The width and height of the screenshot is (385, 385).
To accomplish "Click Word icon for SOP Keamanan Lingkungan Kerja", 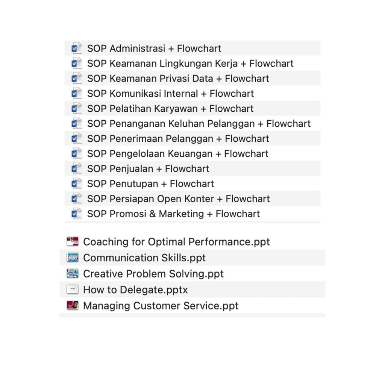I will click(77, 63).
